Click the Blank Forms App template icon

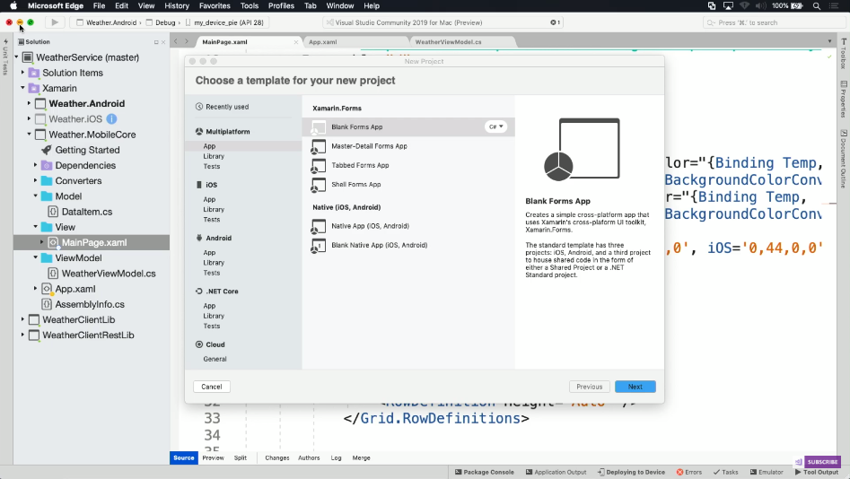[x=319, y=127]
